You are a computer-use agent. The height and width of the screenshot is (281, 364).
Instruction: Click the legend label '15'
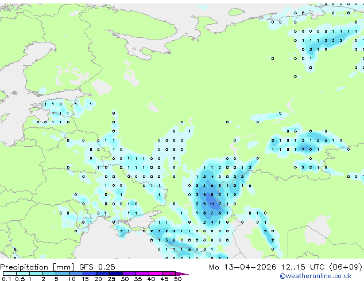85,279
